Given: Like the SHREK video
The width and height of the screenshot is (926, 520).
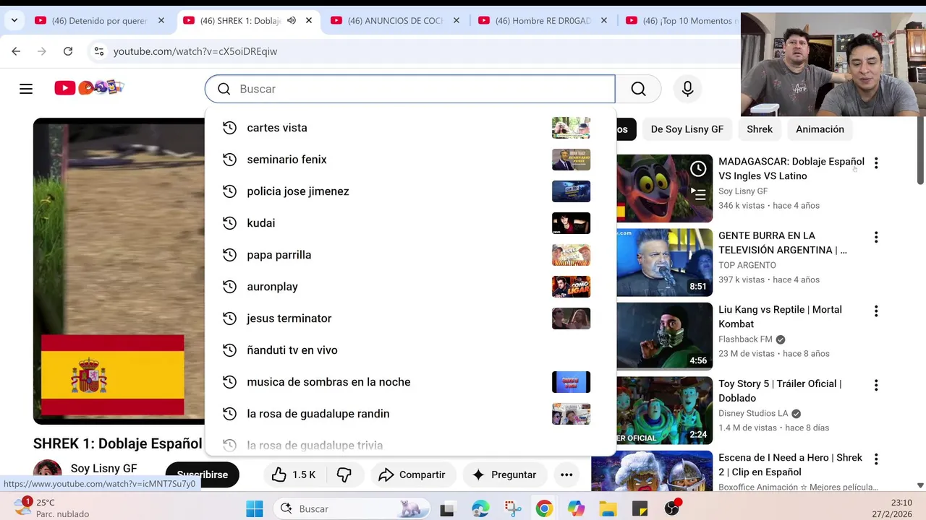Looking at the screenshot, I should click(293, 474).
